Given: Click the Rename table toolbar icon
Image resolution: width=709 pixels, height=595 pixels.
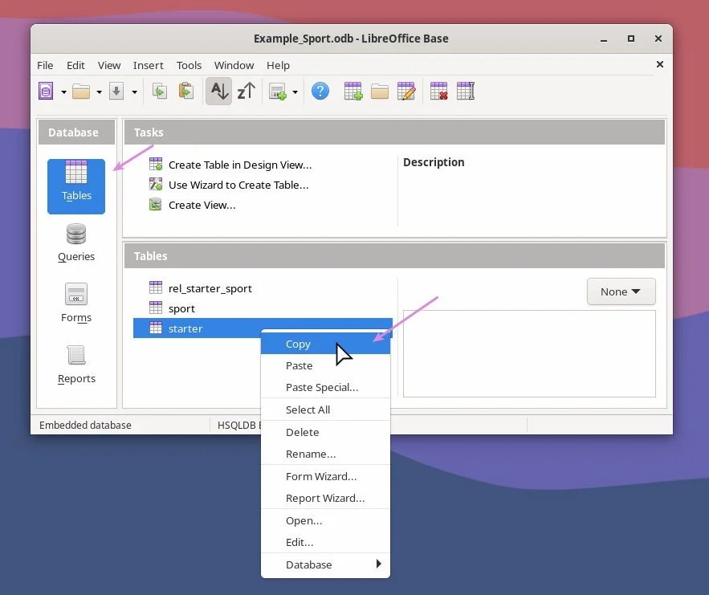Looking at the screenshot, I should tap(465, 91).
